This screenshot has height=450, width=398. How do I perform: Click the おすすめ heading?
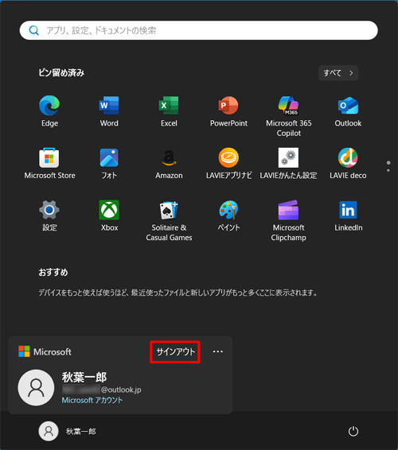pos(53,272)
